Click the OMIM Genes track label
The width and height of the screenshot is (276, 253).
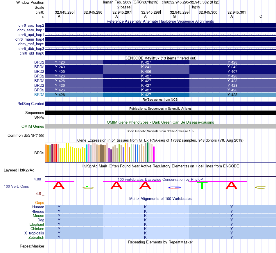pyautogui.click(x=33, y=126)
